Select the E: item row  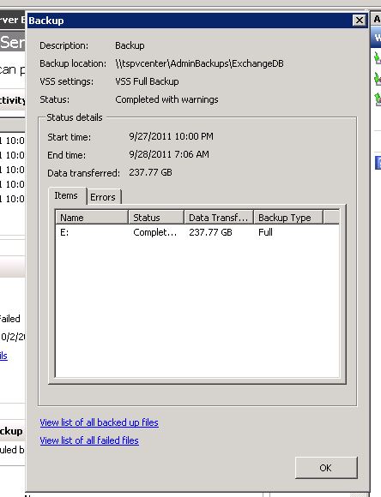(197, 232)
